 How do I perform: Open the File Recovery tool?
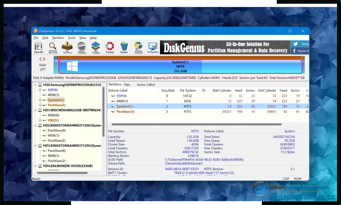click(67, 48)
